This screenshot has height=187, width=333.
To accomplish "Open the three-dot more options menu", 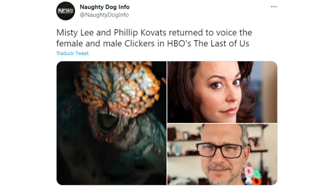I will pos(274,6).
